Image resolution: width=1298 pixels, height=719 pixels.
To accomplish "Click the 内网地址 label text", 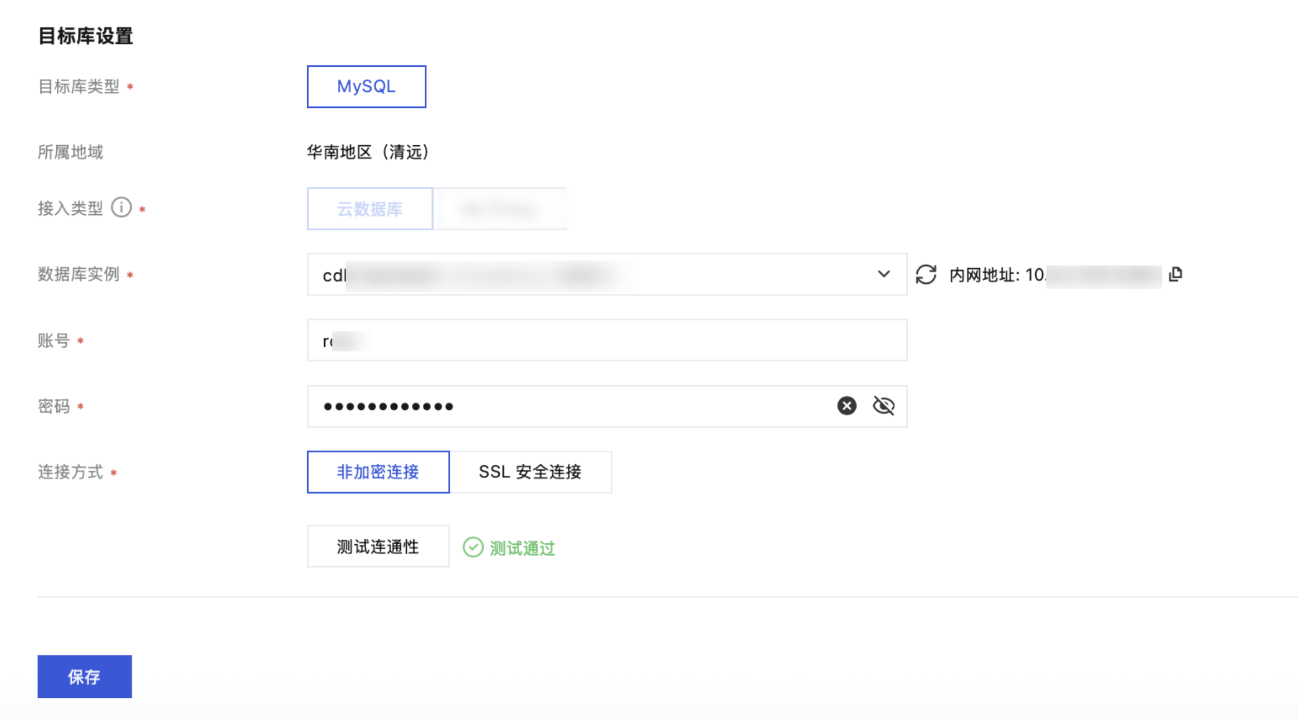I will [x=983, y=274].
